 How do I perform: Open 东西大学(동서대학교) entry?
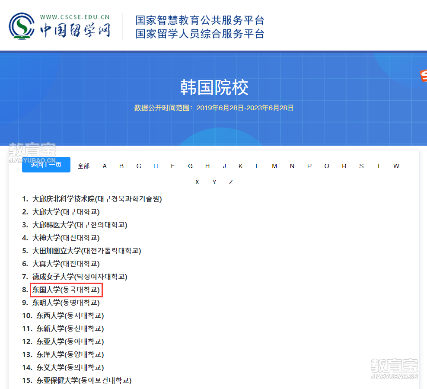pyautogui.click(x=70, y=316)
